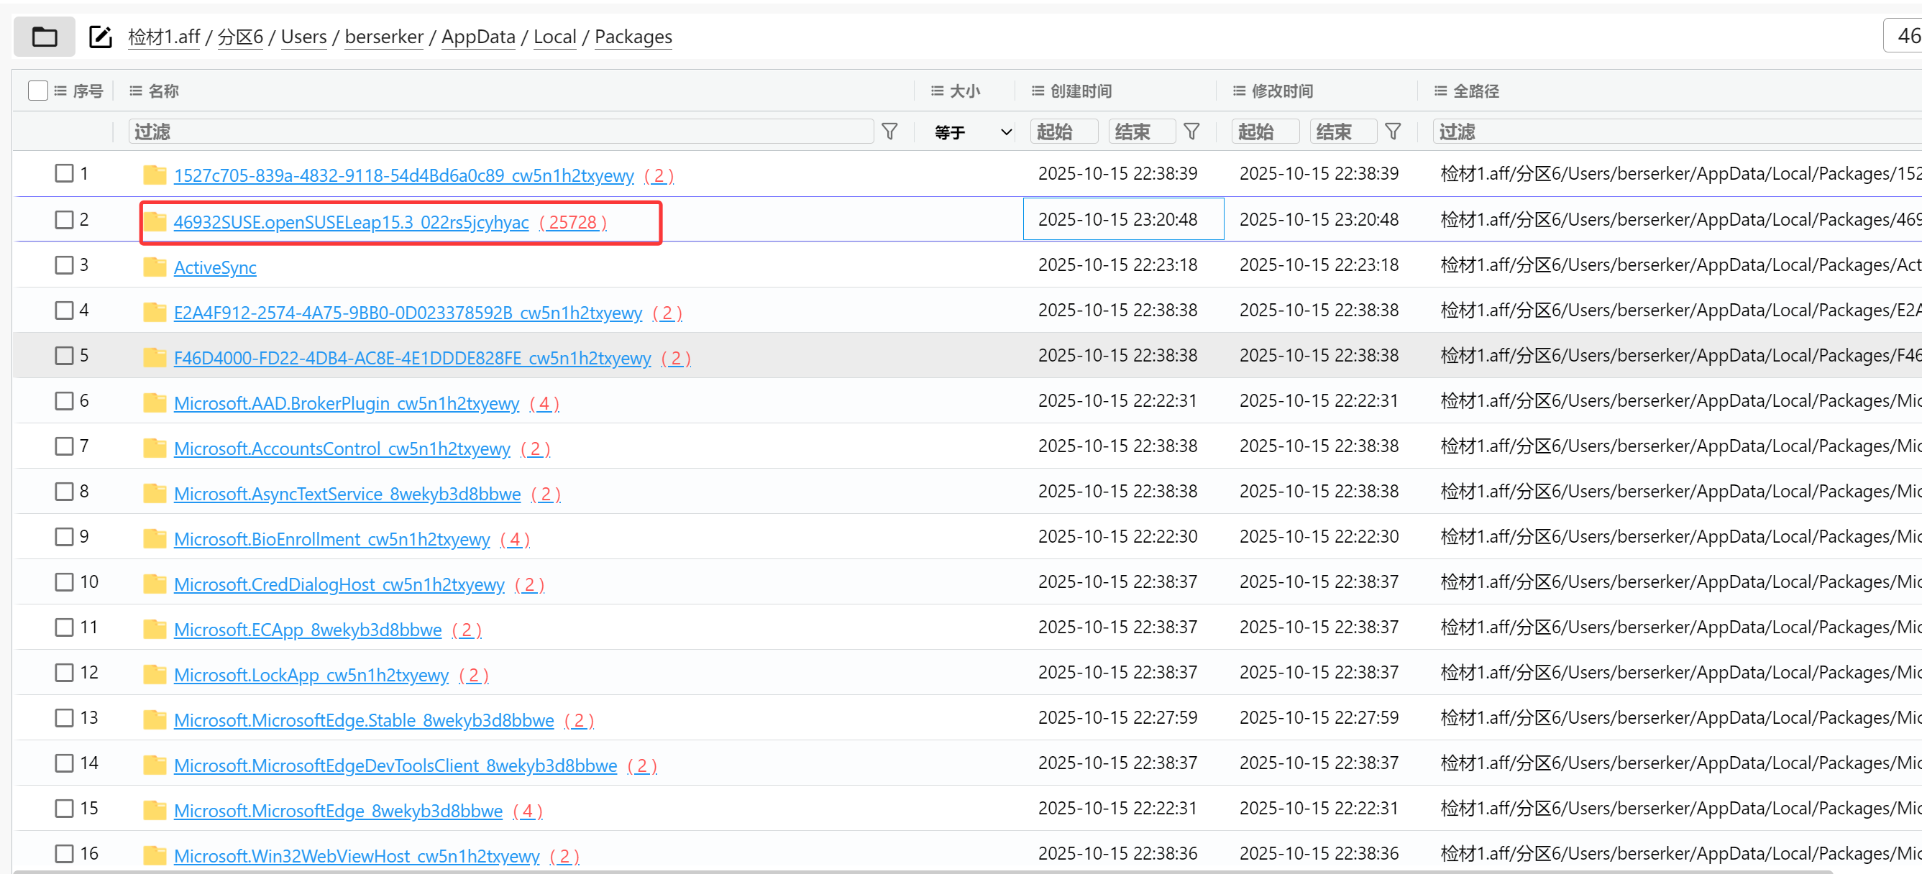Click the folder icon next to ActiveSync
Image resolution: width=1922 pixels, height=874 pixels.
pyautogui.click(x=155, y=267)
